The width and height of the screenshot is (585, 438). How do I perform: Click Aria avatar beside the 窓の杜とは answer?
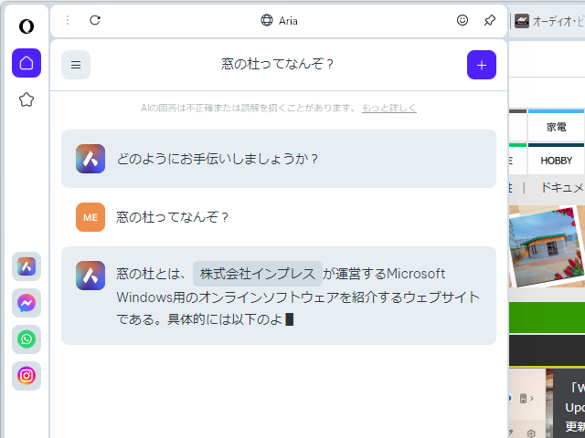[x=90, y=276]
